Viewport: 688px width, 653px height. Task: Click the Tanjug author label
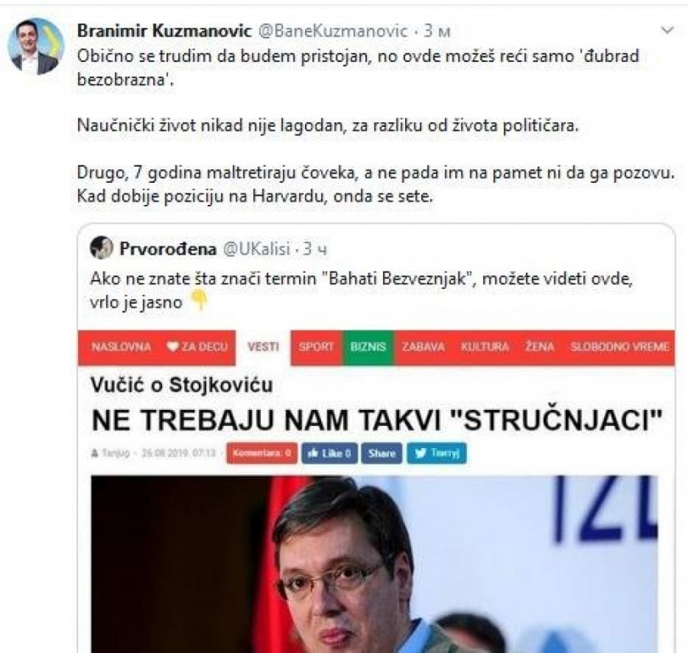110,453
